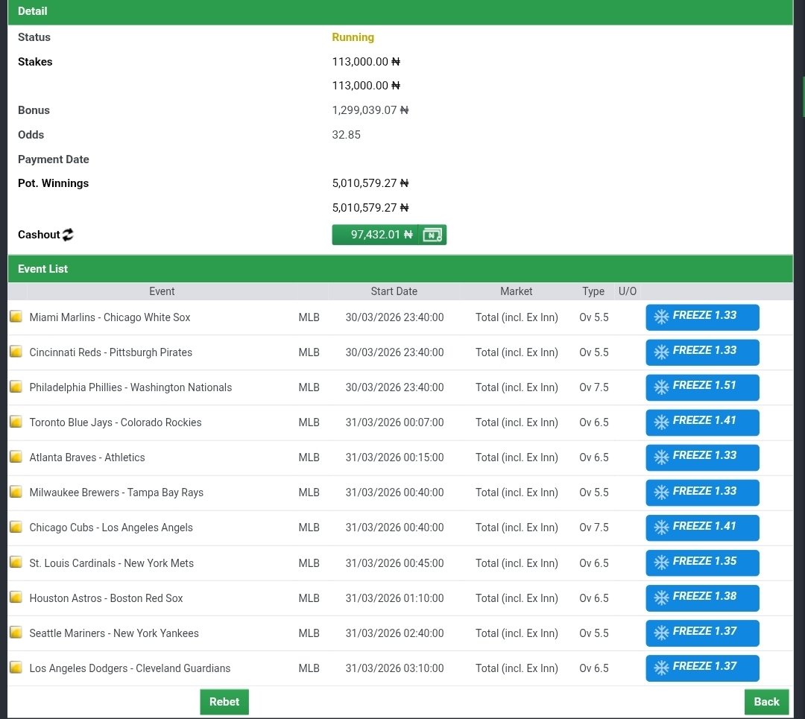Screen dimensions: 805x719
Task: Freeze odds for Seattle Mariners - New York Yankees
Action: [702, 633]
